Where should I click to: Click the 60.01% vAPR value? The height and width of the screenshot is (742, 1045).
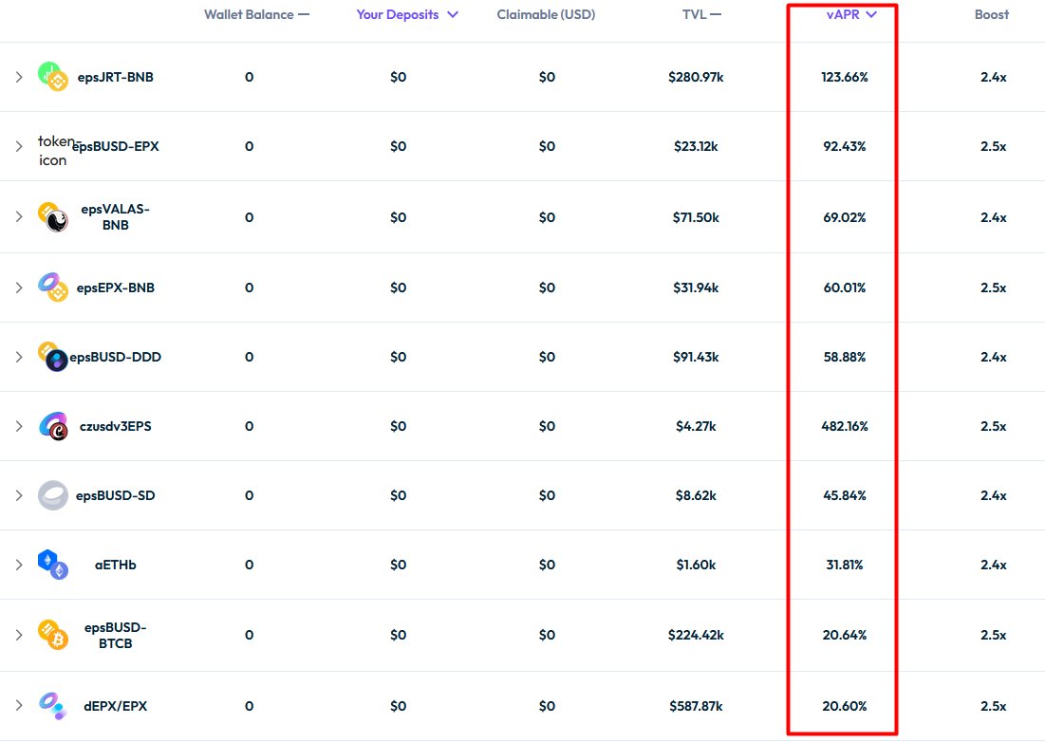(x=845, y=288)
